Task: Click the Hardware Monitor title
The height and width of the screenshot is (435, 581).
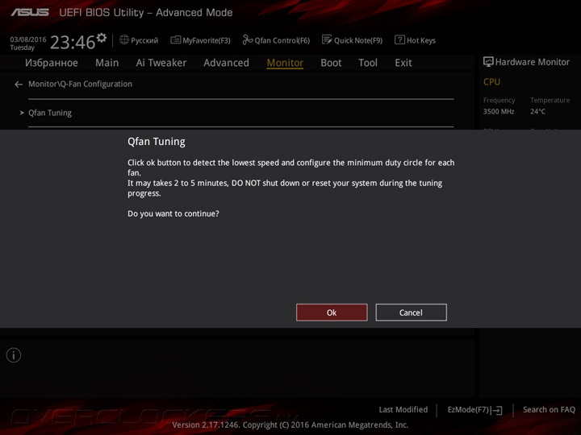Action: 533,62
